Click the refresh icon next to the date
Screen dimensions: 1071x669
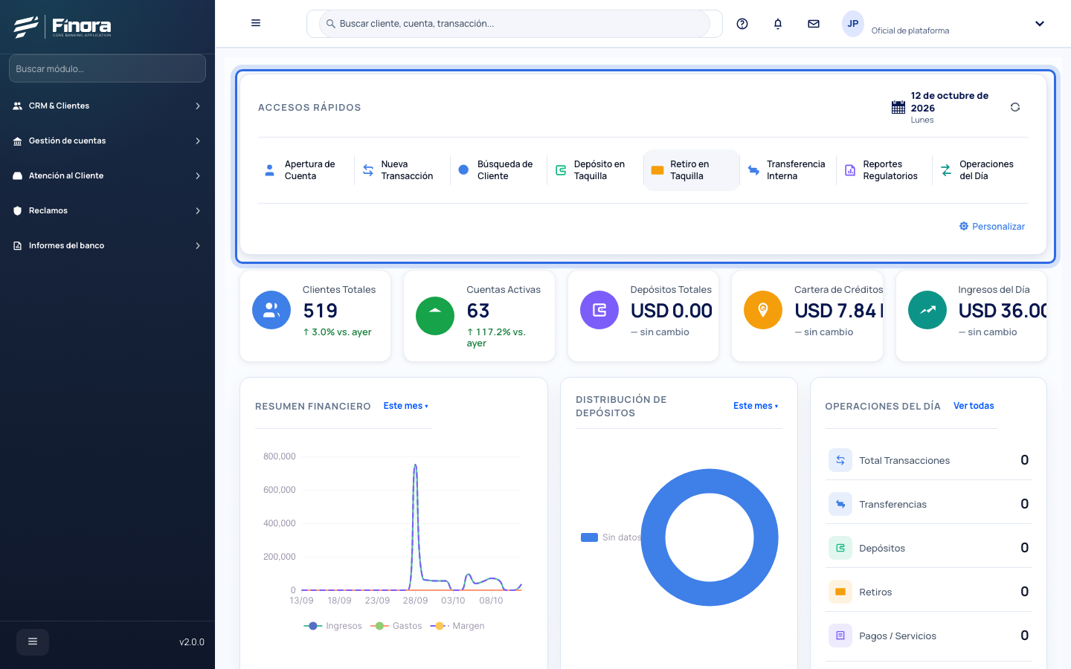[x=1015, y=107]
